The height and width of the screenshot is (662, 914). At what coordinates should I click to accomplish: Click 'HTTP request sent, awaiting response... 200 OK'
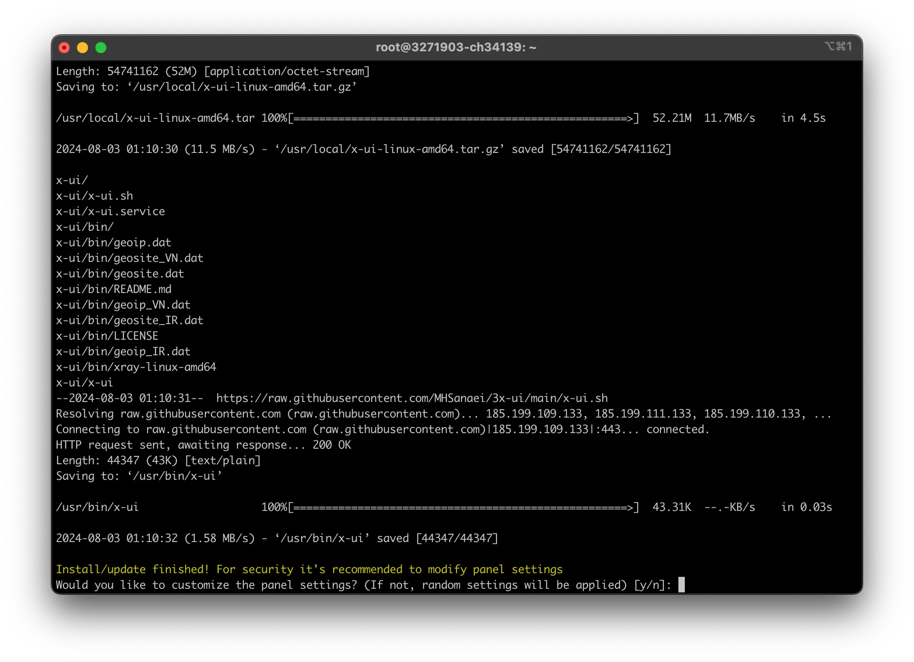pos(204,445)
